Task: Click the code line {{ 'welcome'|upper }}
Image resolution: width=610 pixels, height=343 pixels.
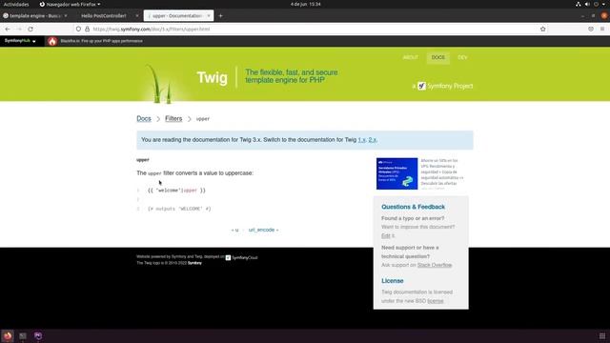Action: click(176, 191)
